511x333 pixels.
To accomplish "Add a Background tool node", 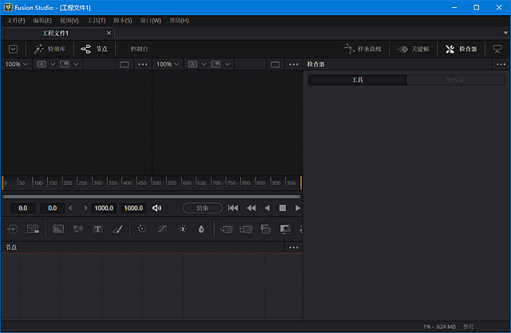I will [x=58, y=229].
